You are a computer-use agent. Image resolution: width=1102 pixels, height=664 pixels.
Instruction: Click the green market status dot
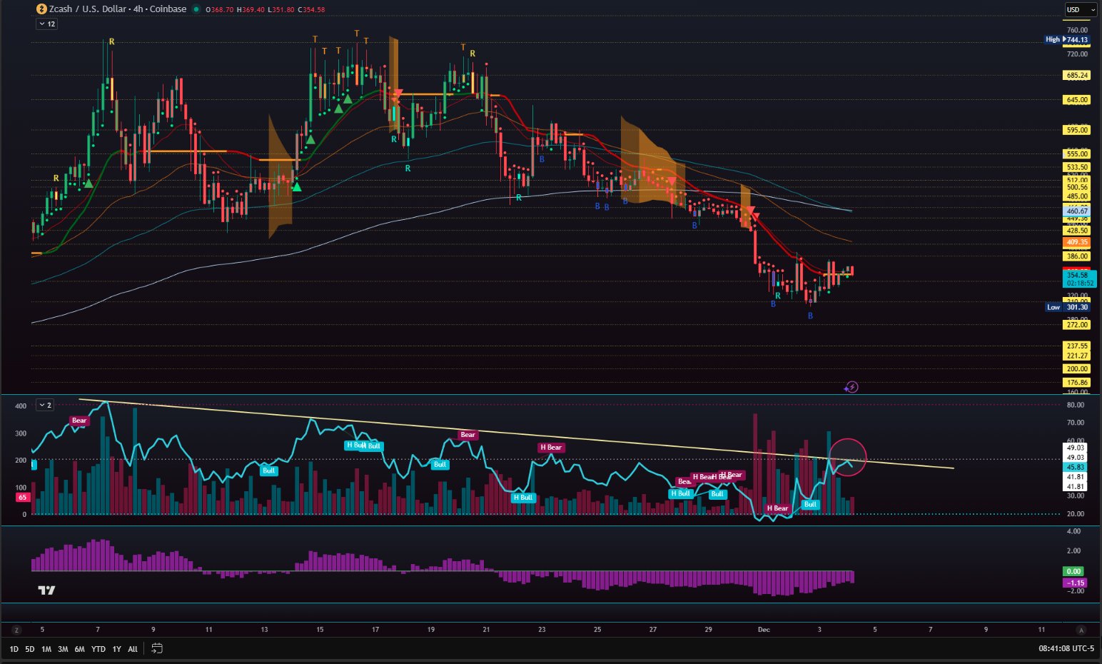pyautogui.click(x=196, y=9)
